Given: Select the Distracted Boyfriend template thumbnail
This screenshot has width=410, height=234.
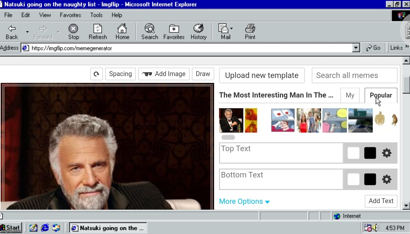Looking at the screenshot, I should (x=309, y=120).
